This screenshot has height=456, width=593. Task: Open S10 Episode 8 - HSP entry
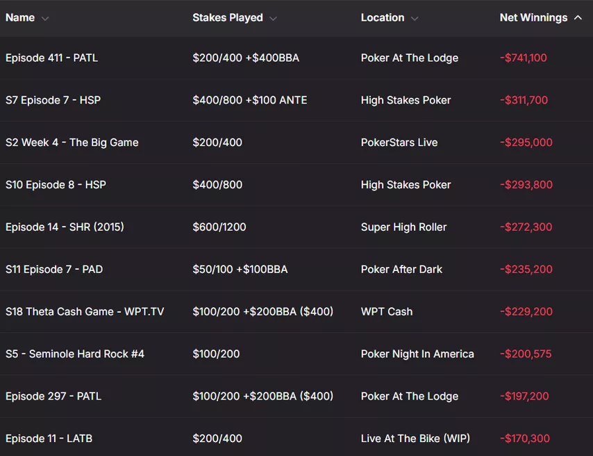296,185
